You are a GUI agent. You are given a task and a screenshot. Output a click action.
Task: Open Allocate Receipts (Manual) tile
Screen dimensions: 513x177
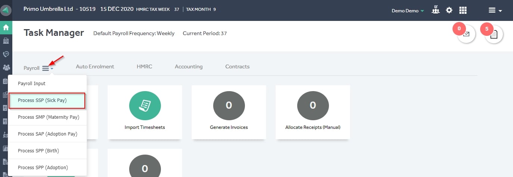tap(313, 112)
